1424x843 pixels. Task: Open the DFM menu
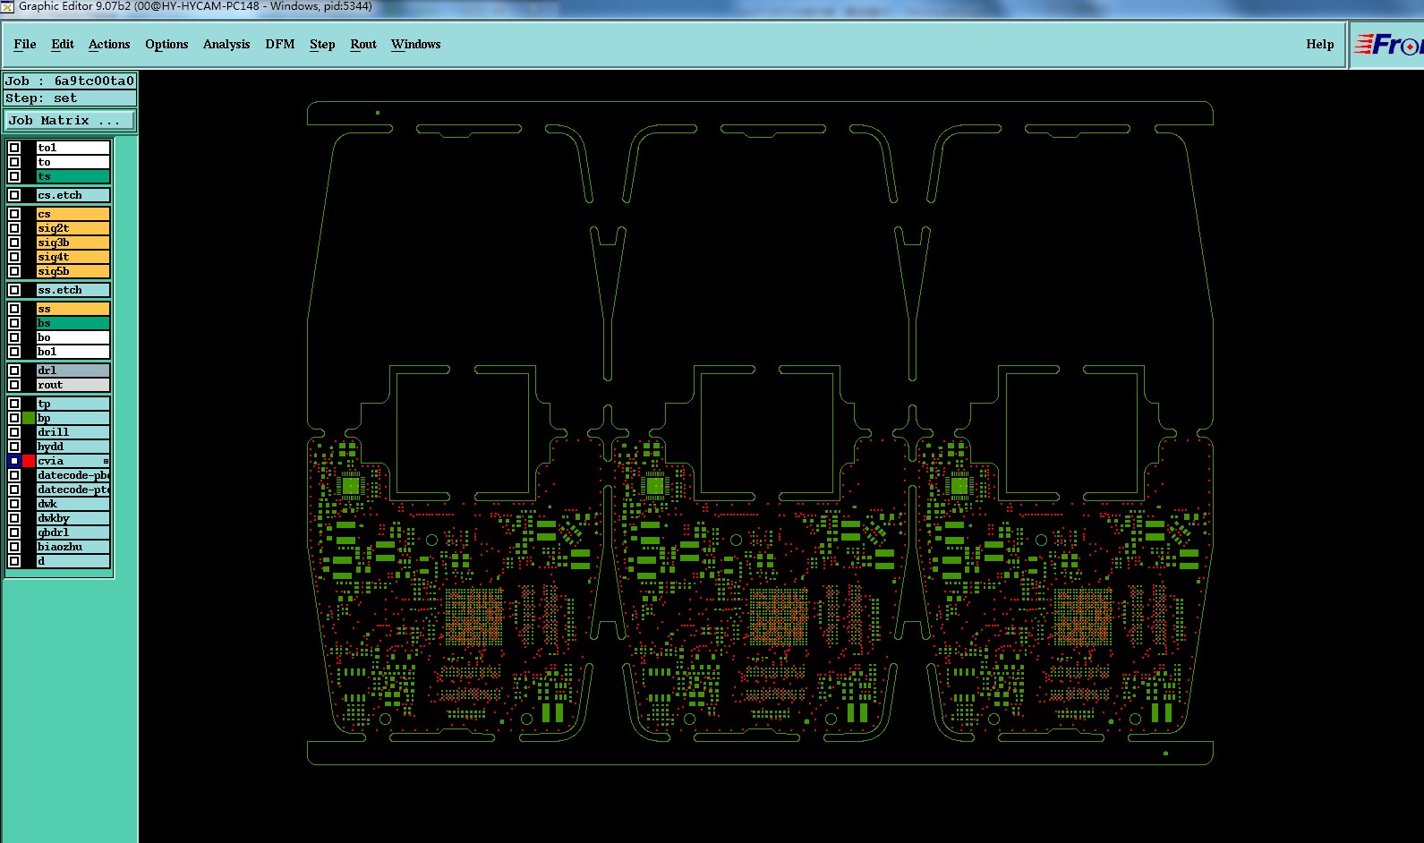click(x=280, y=44)
